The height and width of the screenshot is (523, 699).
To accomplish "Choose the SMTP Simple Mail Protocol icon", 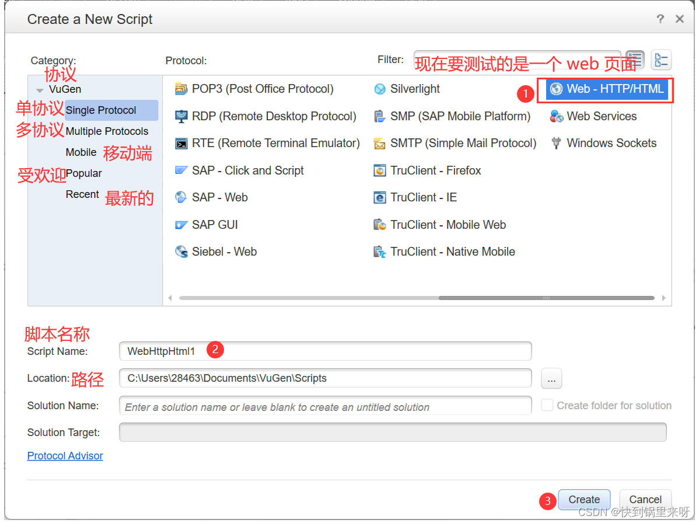I will coord(380,144).
